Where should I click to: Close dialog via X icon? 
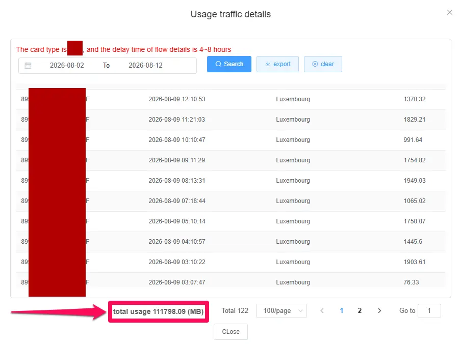coord(450,12)
